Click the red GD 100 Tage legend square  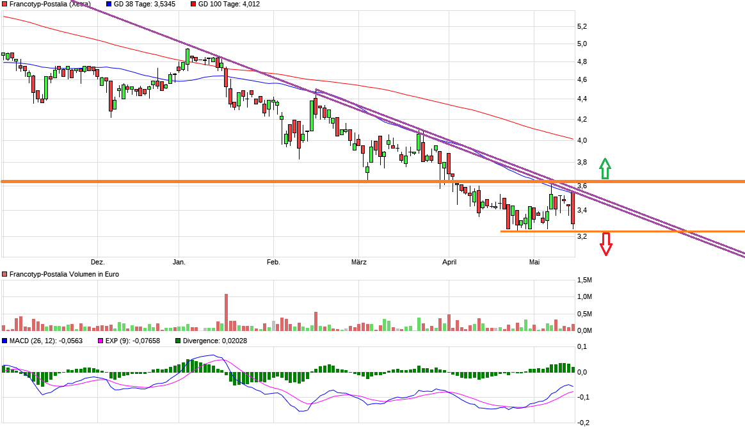(193, 4)
